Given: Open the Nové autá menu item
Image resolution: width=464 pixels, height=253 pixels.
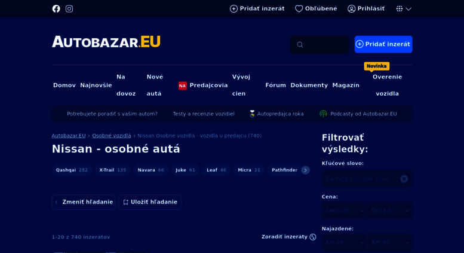Looking at the screenshot, I should click(155, 86).
